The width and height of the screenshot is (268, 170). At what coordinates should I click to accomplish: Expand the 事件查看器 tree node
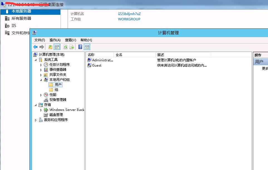coord(41,70)
